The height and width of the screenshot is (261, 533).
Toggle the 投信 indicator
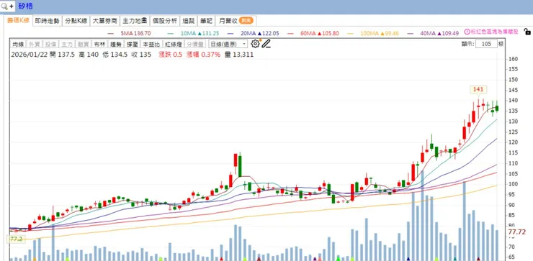[x=50, y=44]
